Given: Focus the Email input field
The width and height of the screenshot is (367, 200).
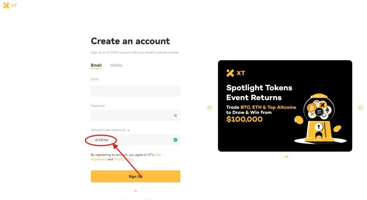Looking at the screenshot, I should coord(135,91).
